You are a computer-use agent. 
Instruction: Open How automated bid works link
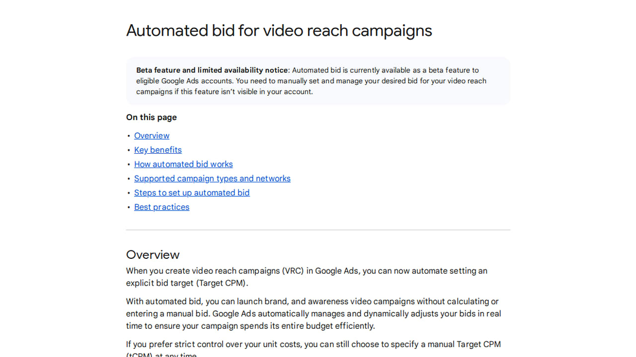click(x=183, y=164)
